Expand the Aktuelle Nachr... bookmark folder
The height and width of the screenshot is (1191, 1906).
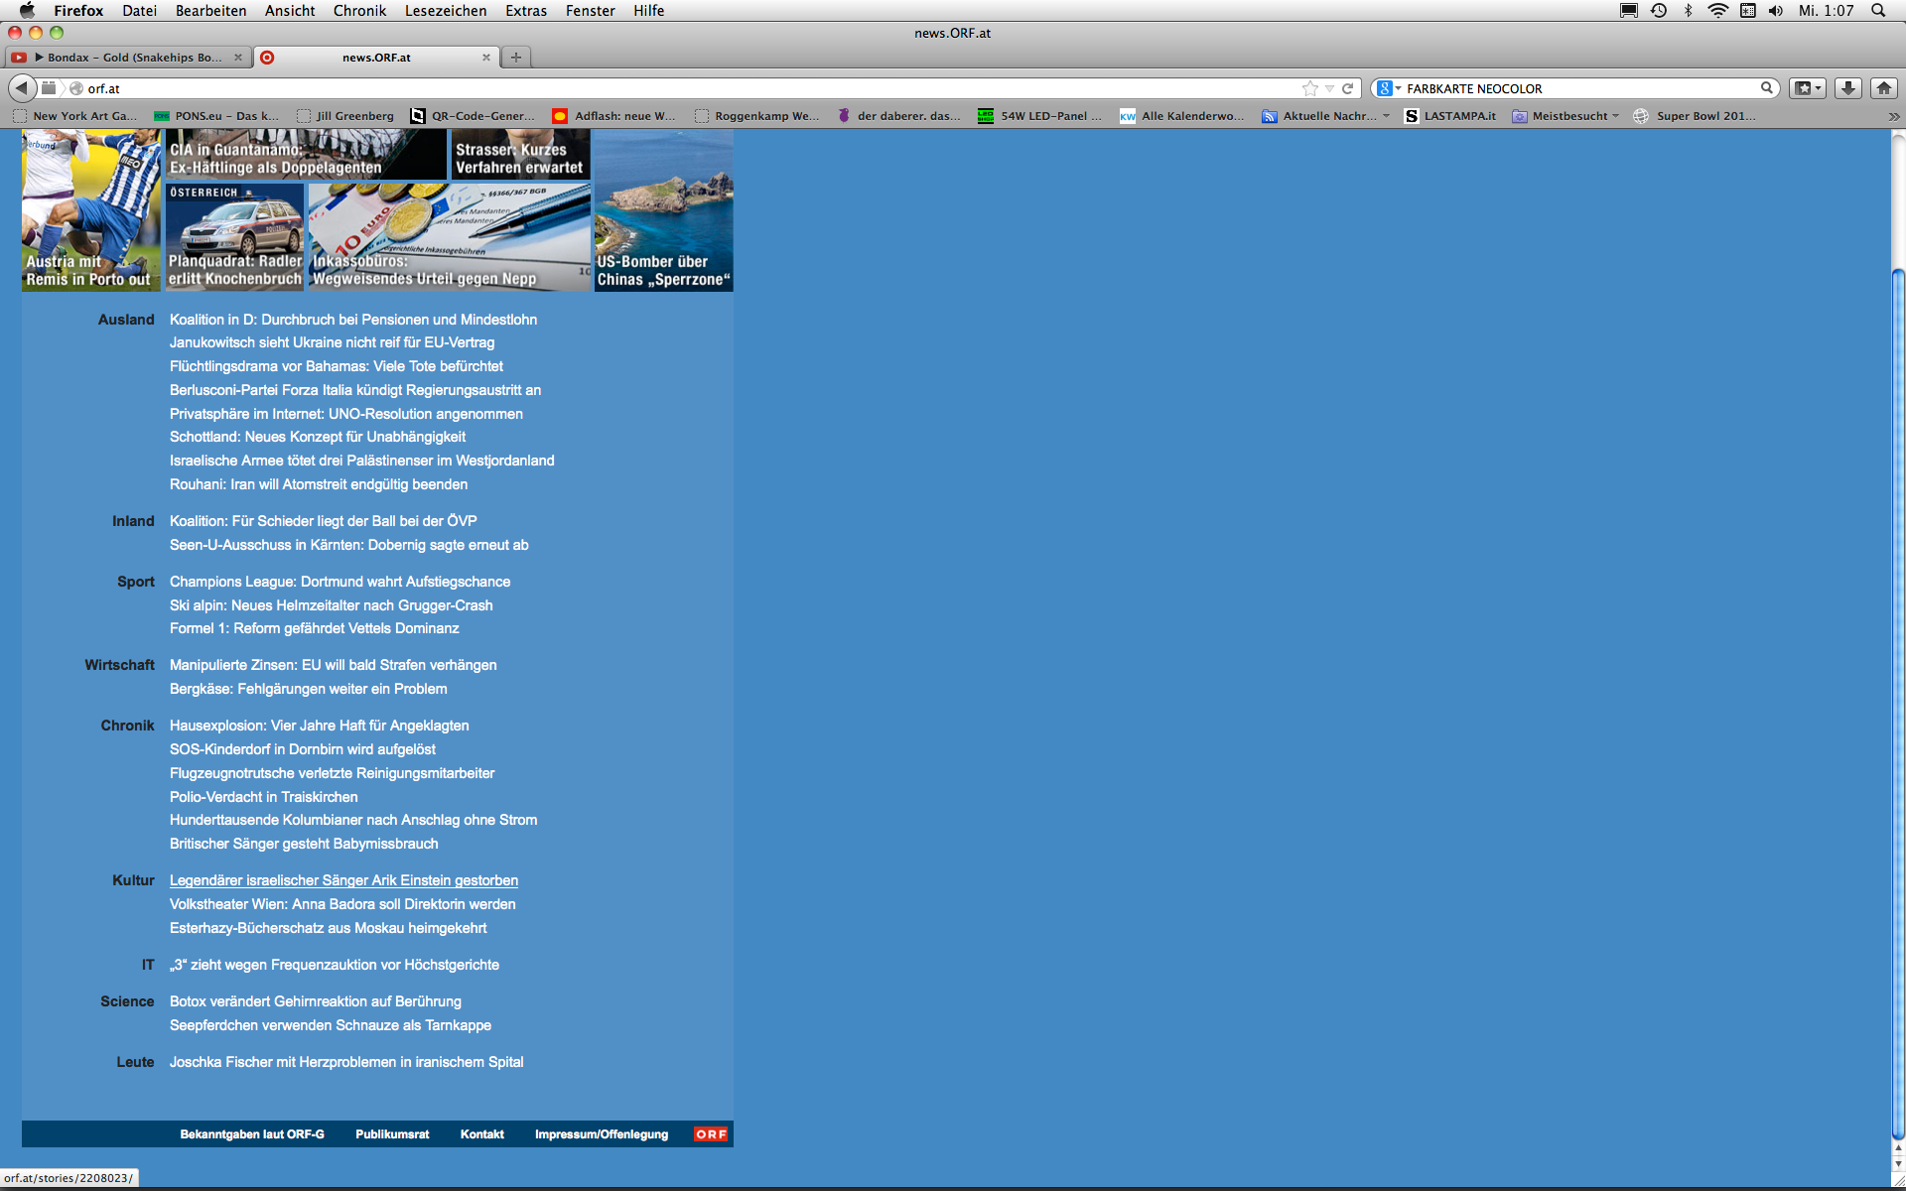coord(1325,116)
